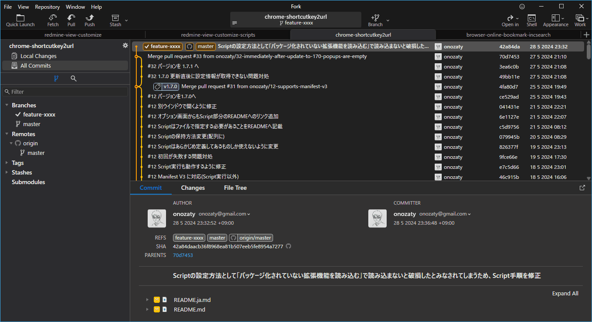
Task: Launch the Shell console
Action: (532, 20)
